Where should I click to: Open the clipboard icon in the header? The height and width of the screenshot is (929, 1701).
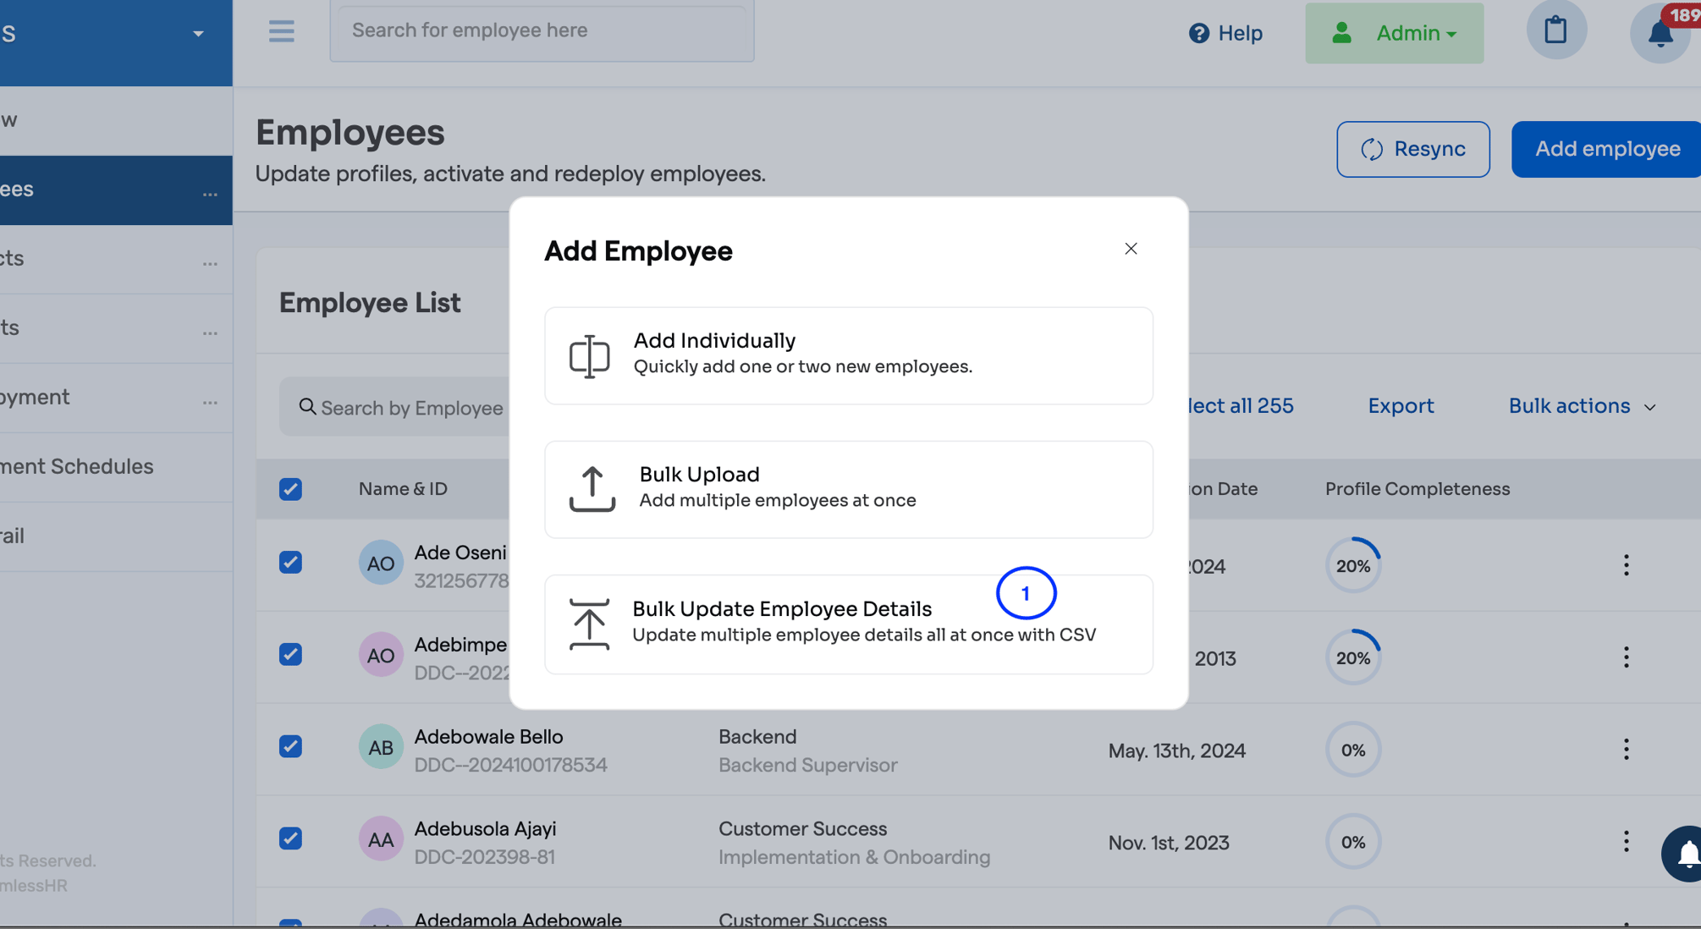(x=1555, y=30)
